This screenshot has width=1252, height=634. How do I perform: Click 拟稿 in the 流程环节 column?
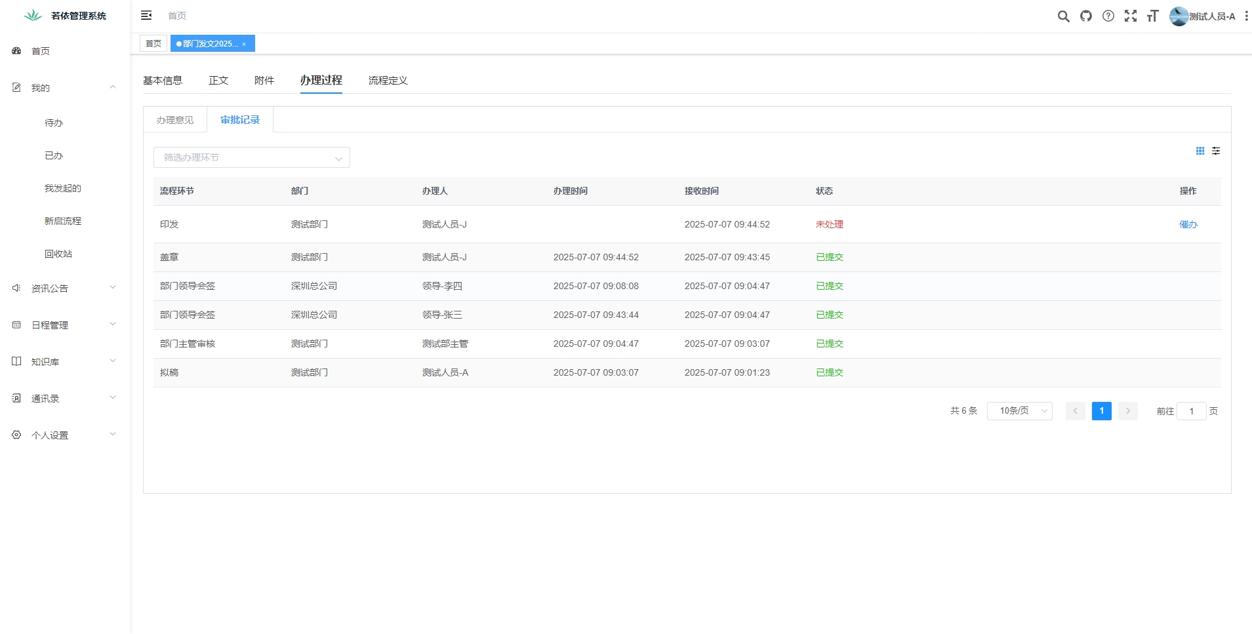pyautogui.click(x=169, y=372)
